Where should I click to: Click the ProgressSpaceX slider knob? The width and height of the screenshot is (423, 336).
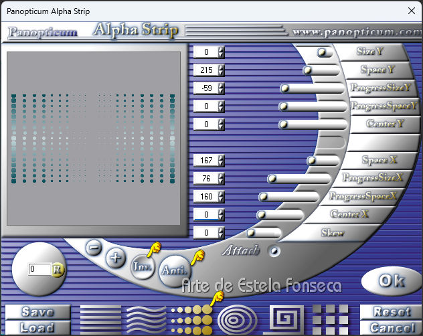pyautogui.click(x=263, y=197)
